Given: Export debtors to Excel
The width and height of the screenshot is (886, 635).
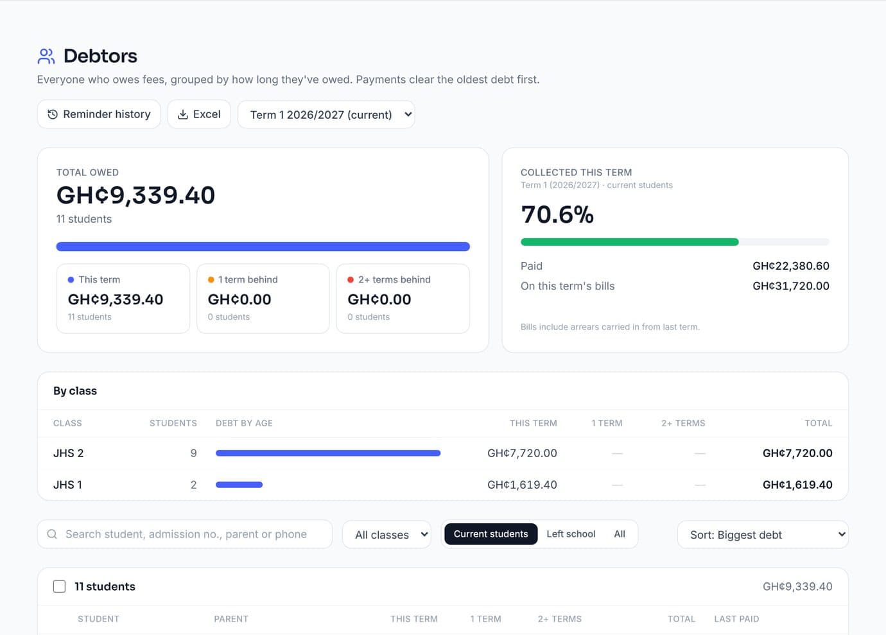Looking at the screenshot, I should click(199, 114).
